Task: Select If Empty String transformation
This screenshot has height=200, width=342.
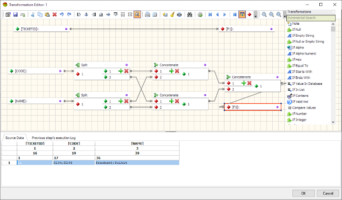Action: pyautogui.click(x=303, y=35)
